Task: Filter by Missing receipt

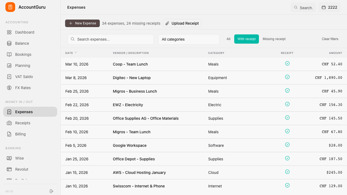Action: click(x=274, y=39)
